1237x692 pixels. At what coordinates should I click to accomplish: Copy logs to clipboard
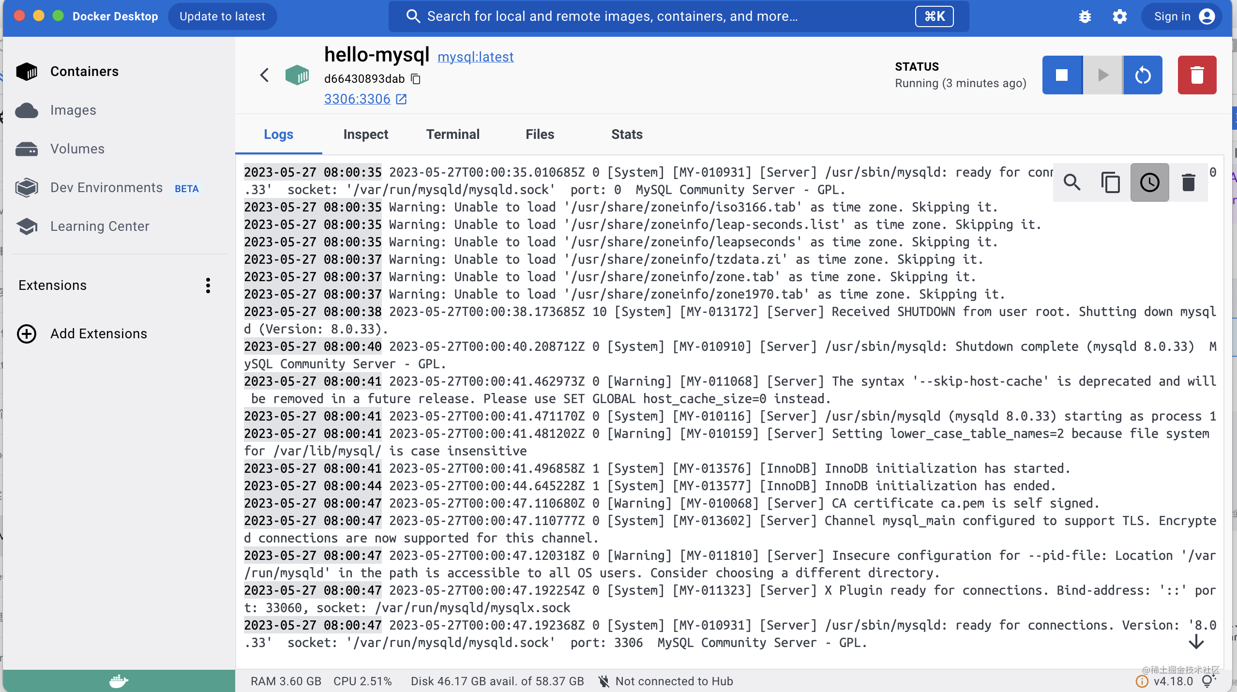pos(1111,182)
